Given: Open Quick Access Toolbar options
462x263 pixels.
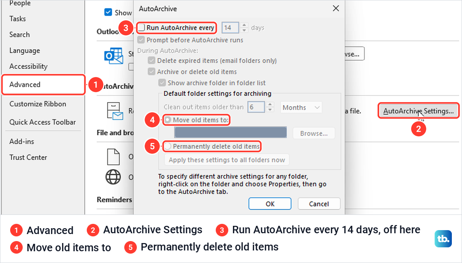Looking at the screenshot, I should point(43,122).
